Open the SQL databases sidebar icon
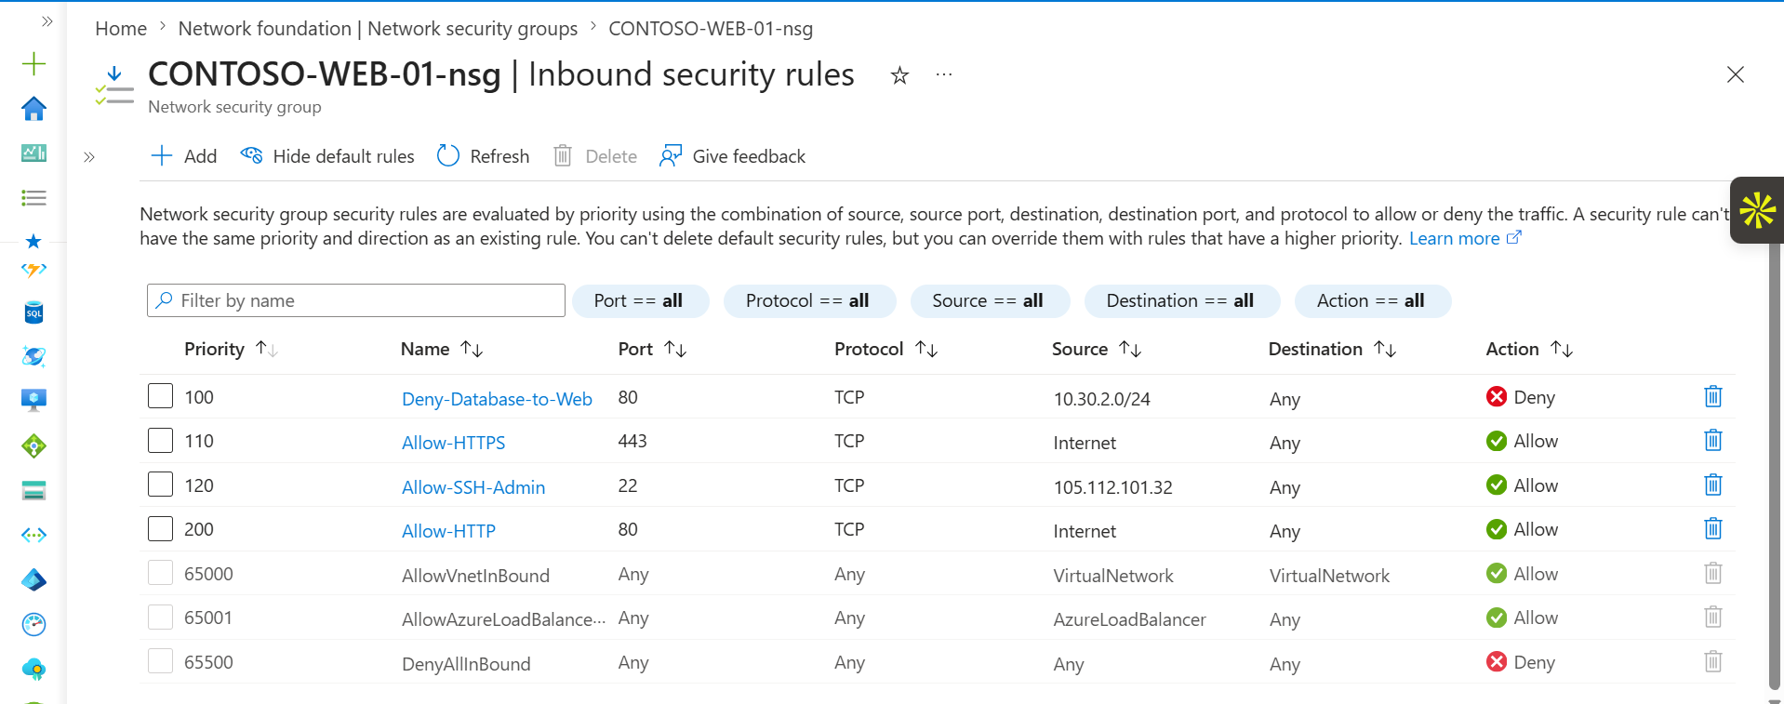Screen dimensions: 1784x704 coord(33,312)
